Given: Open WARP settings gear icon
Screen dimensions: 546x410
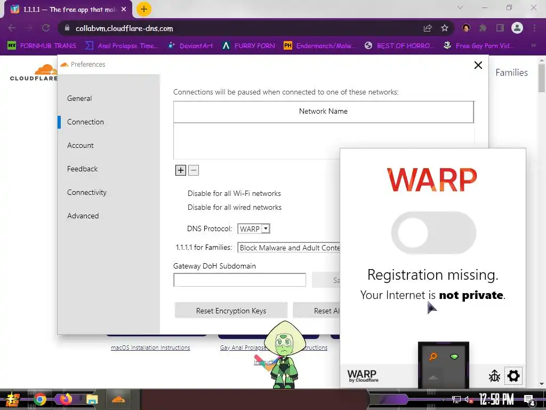Looking at the screenshot, I should tap(513, 376).
